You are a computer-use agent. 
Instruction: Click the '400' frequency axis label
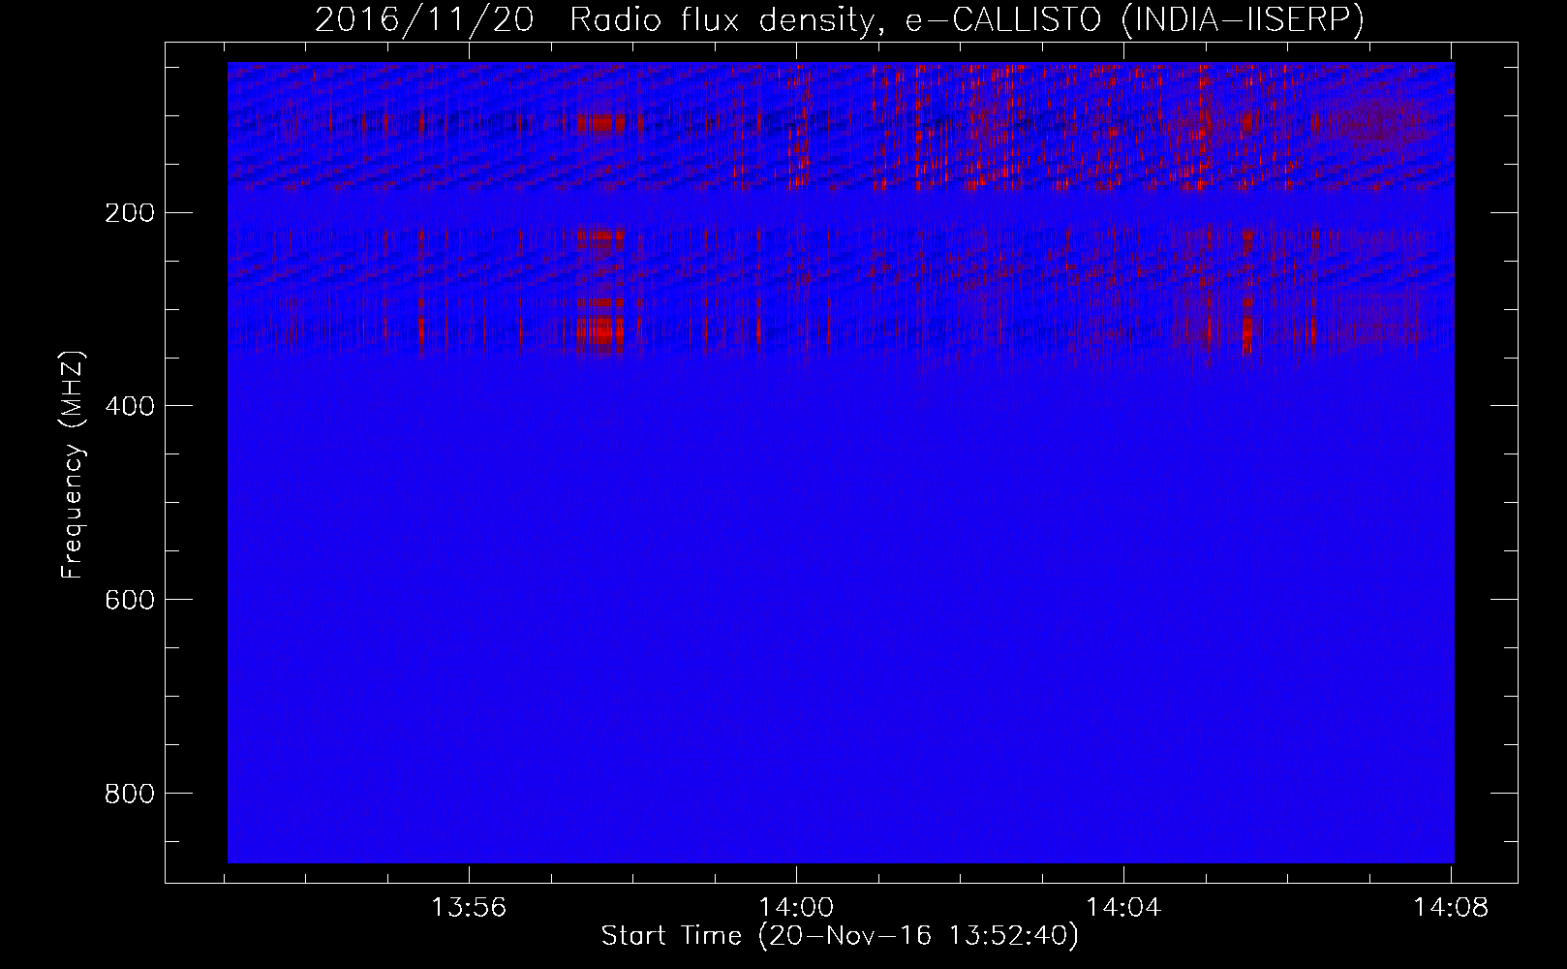129,407
